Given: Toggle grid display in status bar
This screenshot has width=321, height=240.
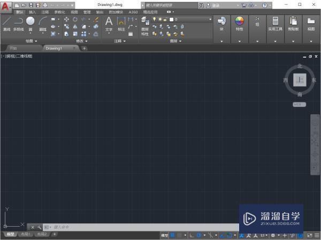Looking at the screenshot, I should pyautogui.click(x=172, y=236).
